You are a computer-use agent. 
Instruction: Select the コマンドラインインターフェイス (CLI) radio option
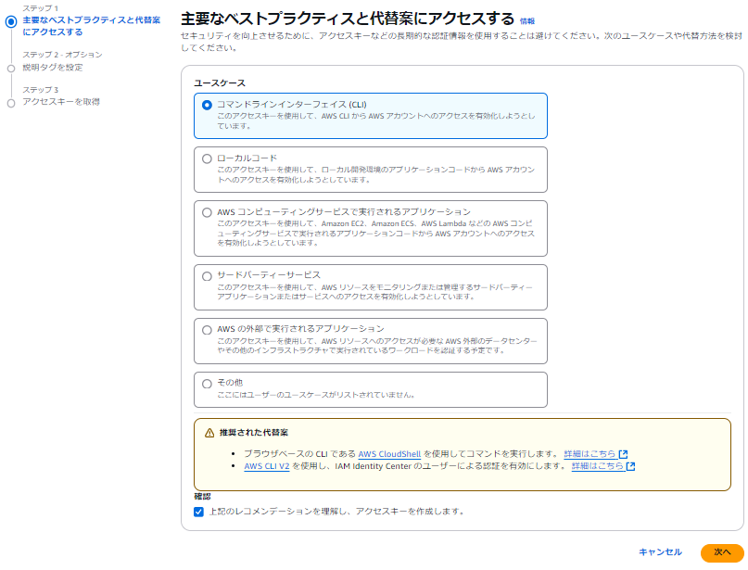[x=207, y=105]
